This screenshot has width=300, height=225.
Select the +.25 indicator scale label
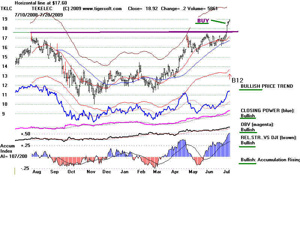25,145
